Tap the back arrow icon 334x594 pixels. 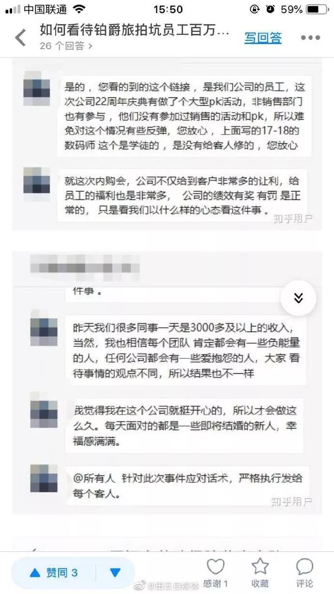pos(20,37)
